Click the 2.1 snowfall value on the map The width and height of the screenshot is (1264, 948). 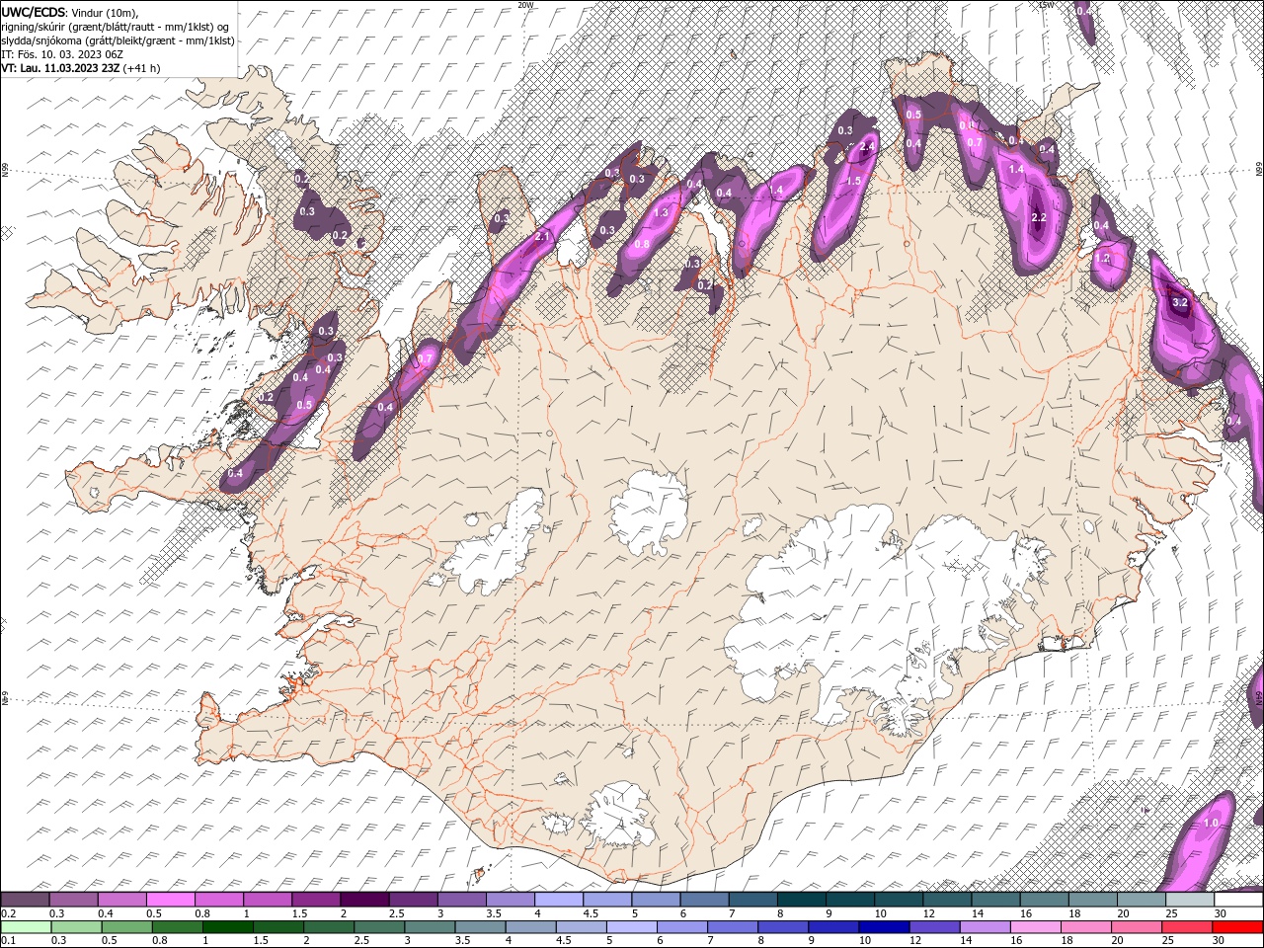pyautogui.click(x=541, y=237)
